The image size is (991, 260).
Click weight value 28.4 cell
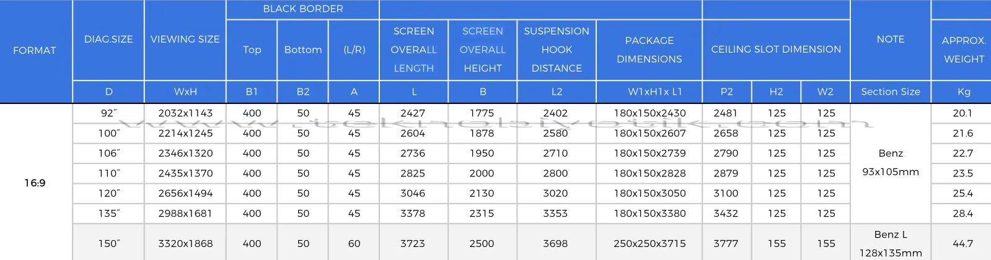962,214
